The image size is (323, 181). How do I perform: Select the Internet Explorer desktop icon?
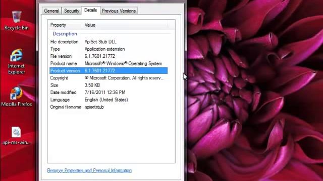(x=17, y=61)
